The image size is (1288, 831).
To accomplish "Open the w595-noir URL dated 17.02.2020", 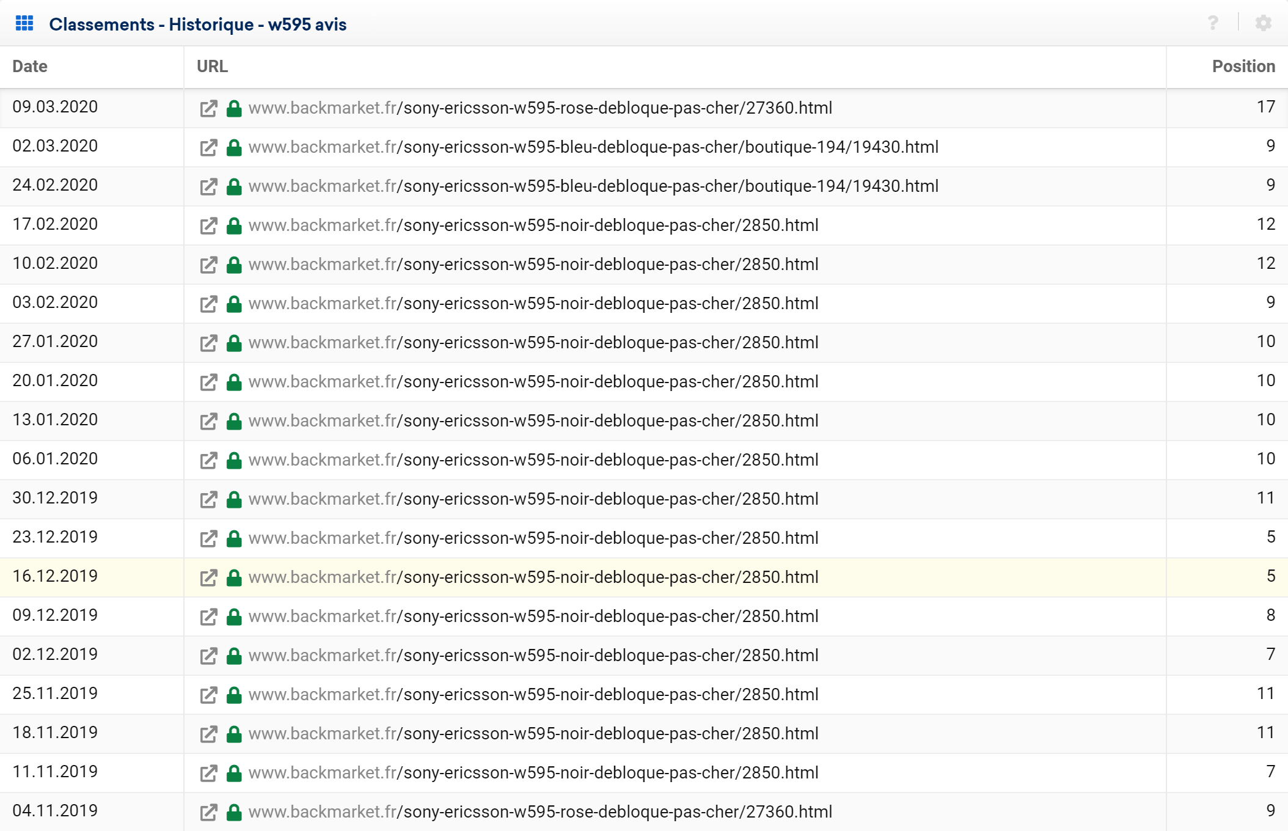I will [x=533, y=225].
